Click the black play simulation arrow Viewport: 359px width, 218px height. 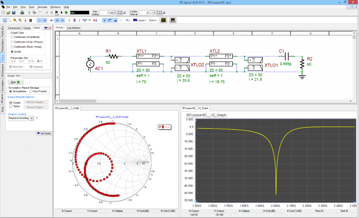tap(62, 13)
